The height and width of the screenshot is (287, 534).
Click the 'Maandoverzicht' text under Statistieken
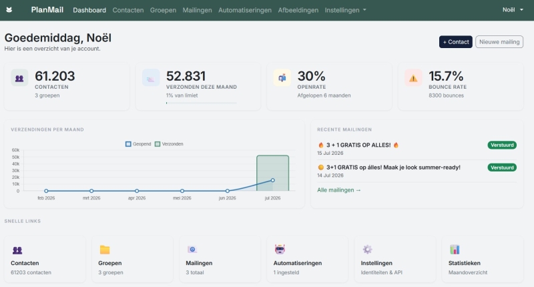point(468,272)
